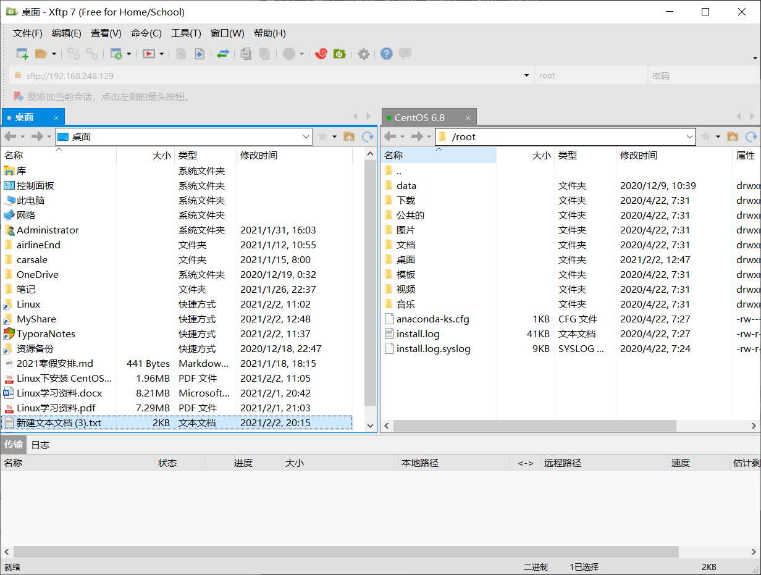Expand the remote /root path combo box
Screen dimensions: 761x575
pos(690,136)
